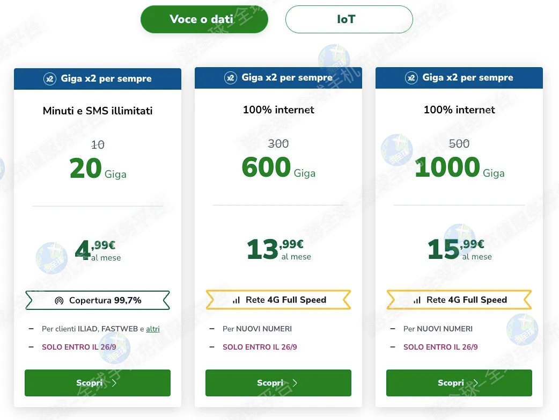Click signal bars icon on 600 Giga card

point(236,300)
